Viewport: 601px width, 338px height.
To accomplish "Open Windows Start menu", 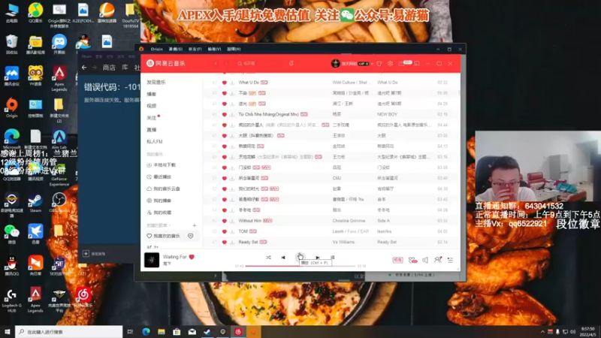I will [8, 332].
